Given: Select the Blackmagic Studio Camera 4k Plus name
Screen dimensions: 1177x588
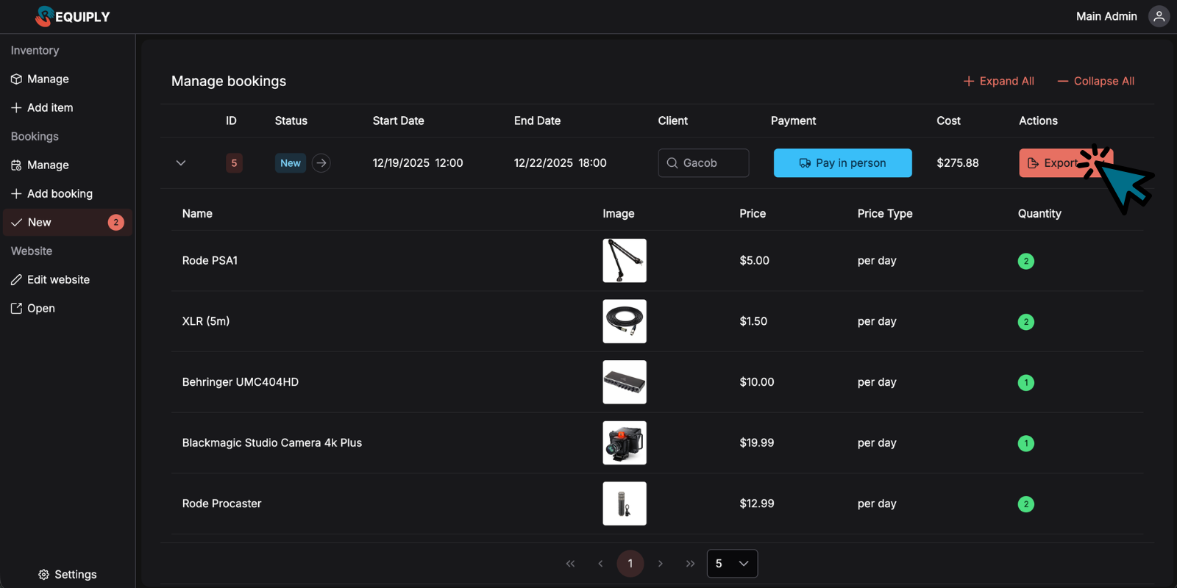Looking at the screenshot, I should click(x=272, y=442).
